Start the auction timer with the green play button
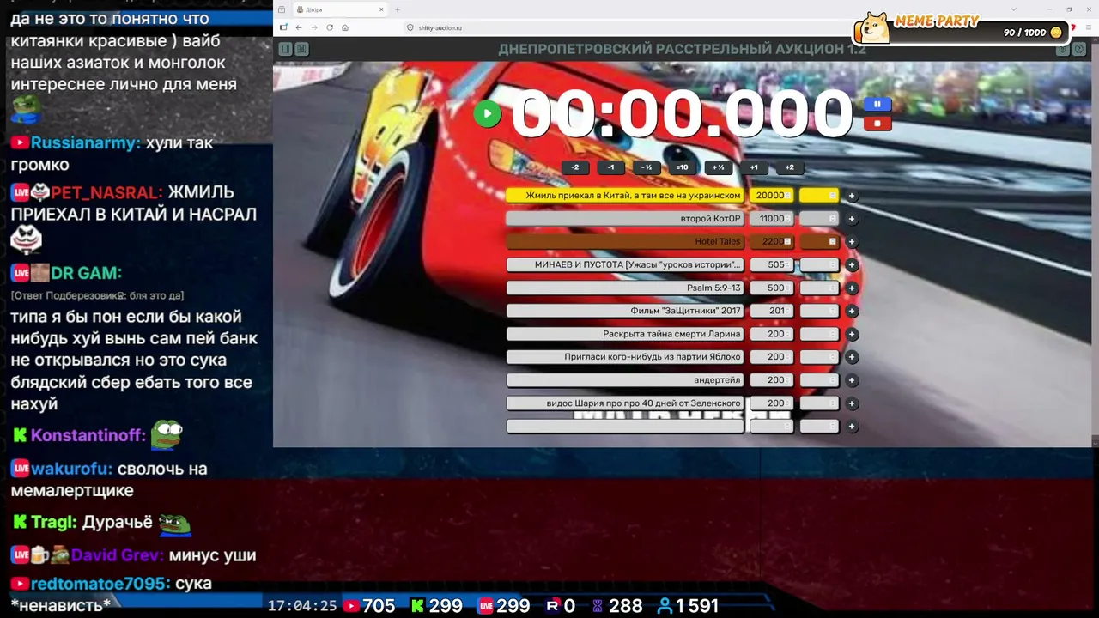Image resolution: width=1099 pixels, height=618 pixels. point(487,114)
